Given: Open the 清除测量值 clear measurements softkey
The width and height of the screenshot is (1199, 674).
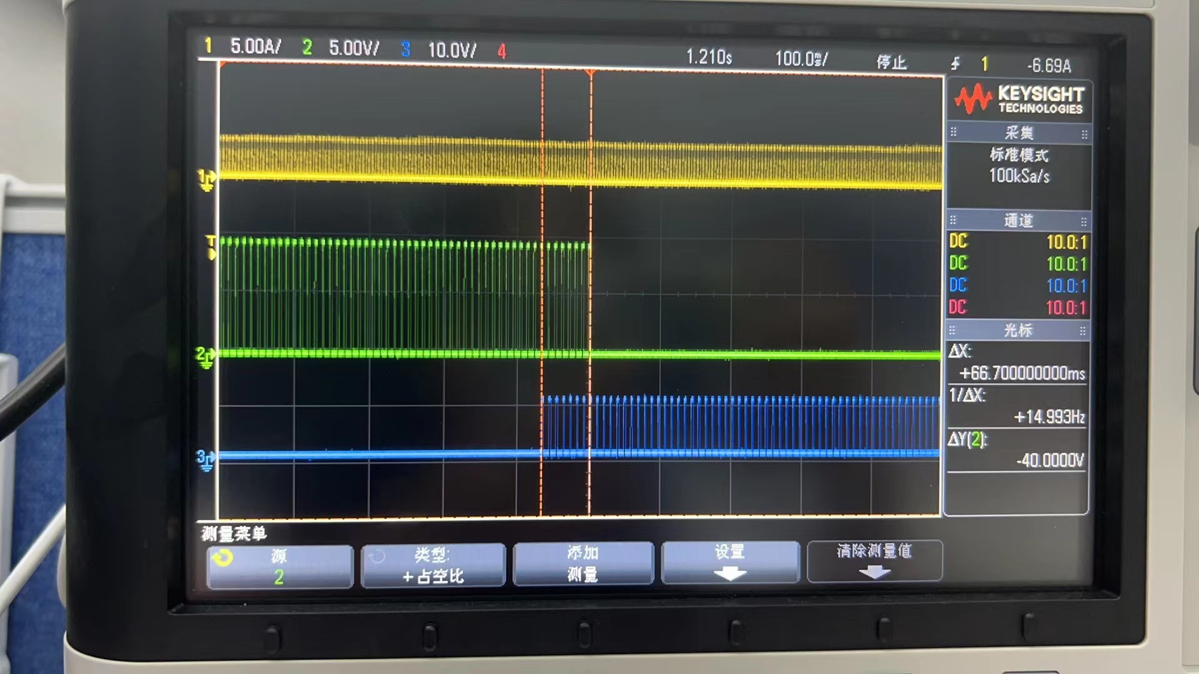Looking at the screenshot, I should coord(874,561).
